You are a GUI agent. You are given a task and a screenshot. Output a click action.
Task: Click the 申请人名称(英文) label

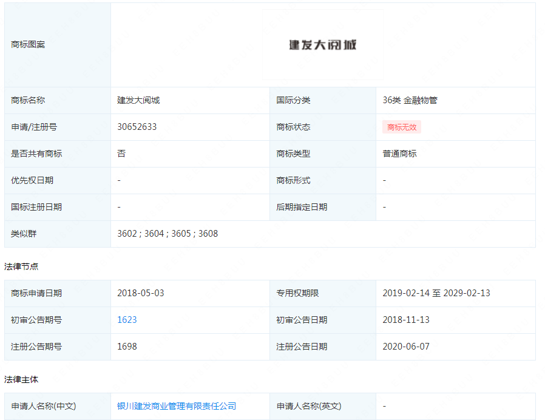click(x=309, y=406)
